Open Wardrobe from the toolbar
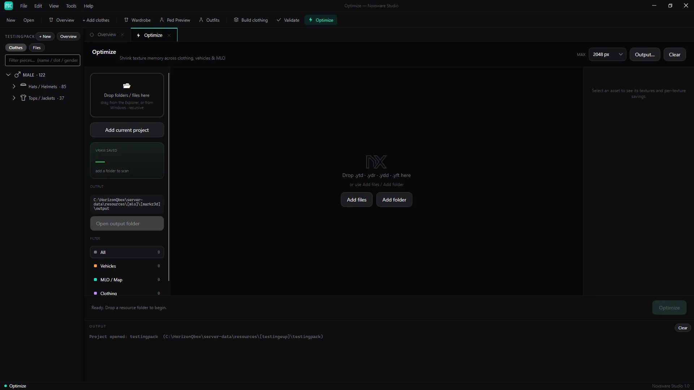694x390 pixels. coord(137,20)
